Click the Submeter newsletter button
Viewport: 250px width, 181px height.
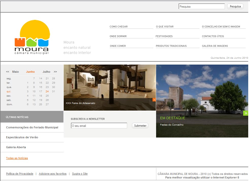140,126
